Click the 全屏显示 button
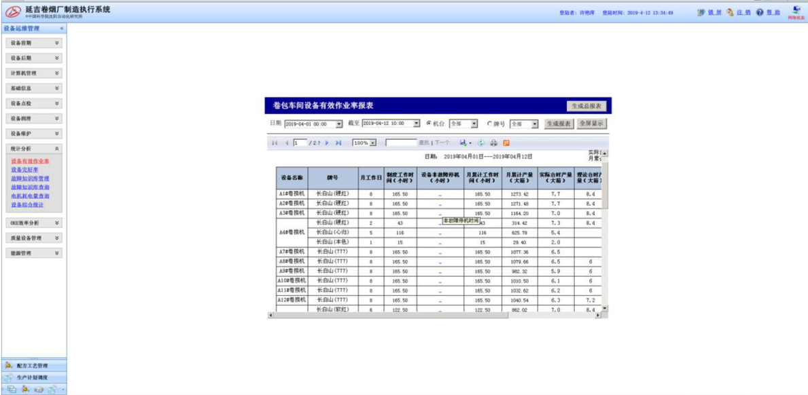This screenshot has width=808, height=395. tap(591, 124)
